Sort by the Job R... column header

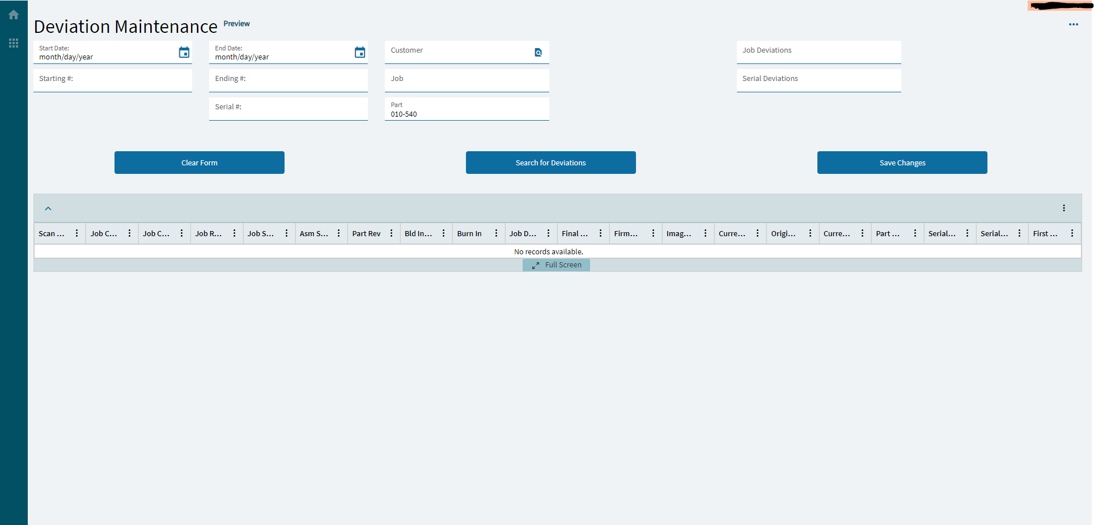(x=209, y=233)
